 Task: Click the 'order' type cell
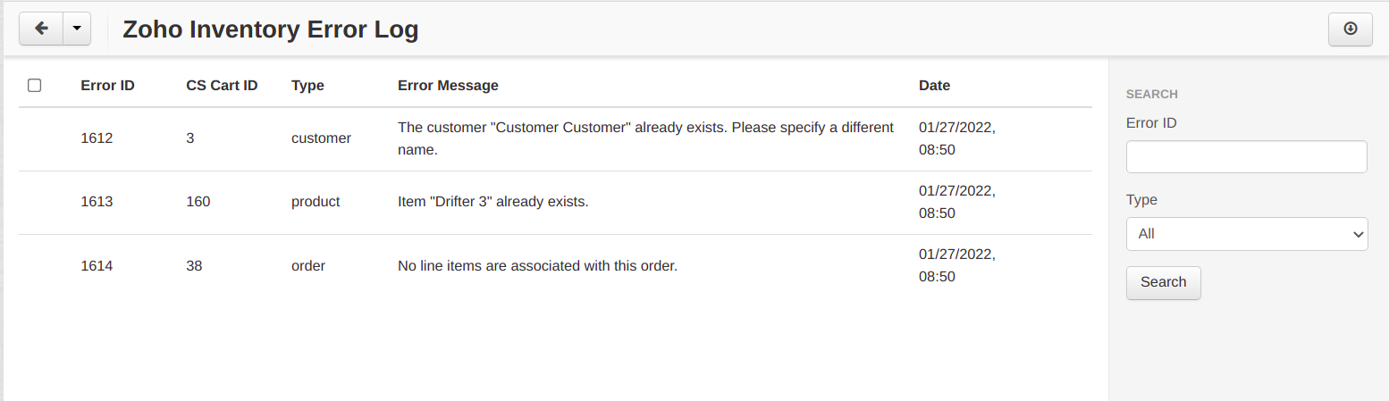pos(308,265)
